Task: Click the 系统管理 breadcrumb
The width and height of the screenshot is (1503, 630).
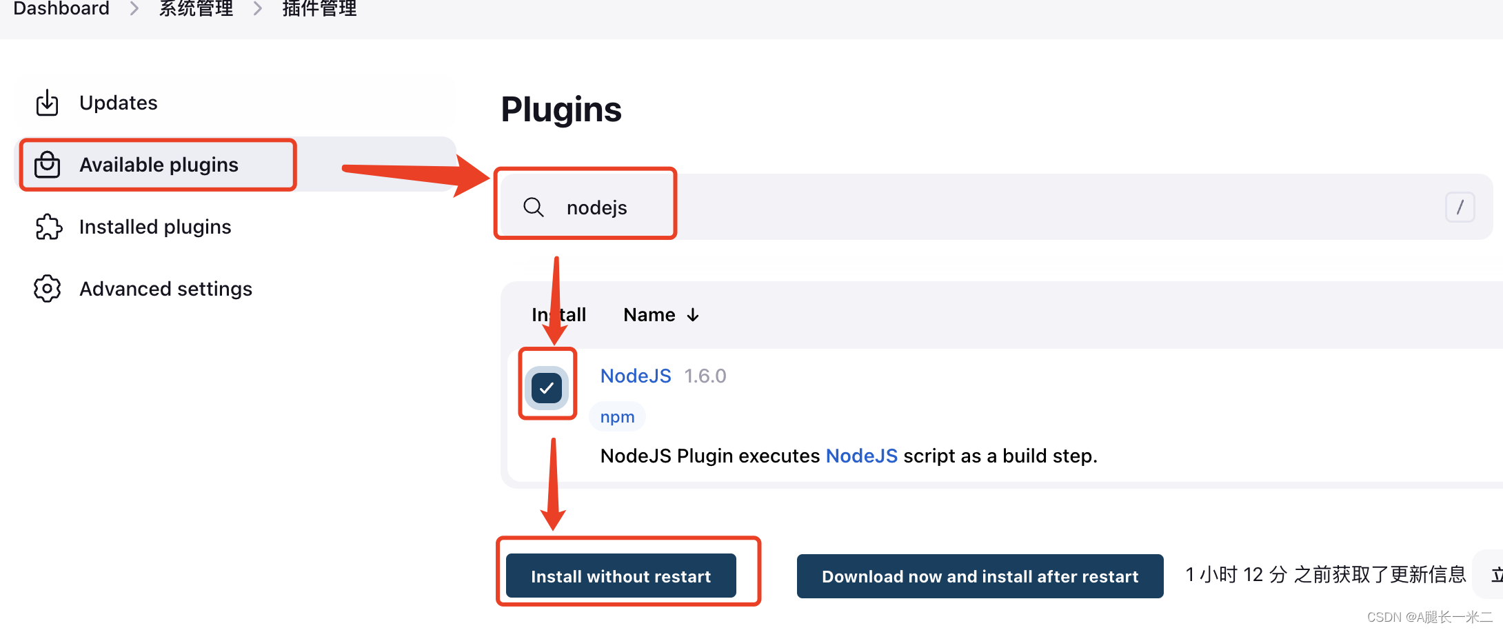Action: tap(196, 9)
